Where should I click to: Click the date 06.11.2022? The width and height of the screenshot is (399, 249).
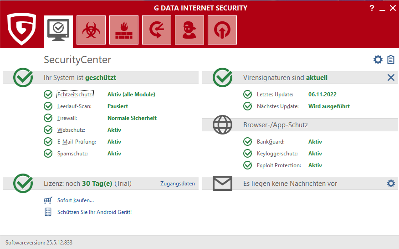(322, 95)
